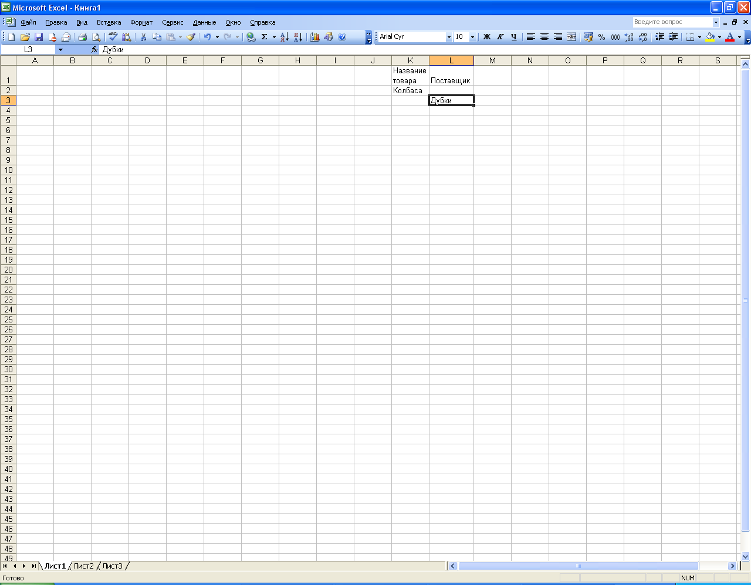Open Excel help with the question mark icon
751x585 pixels.
[x=342, y=37]
